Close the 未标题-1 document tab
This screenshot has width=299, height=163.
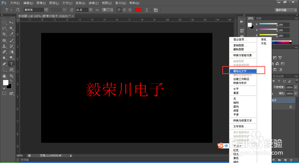point(73,16)
